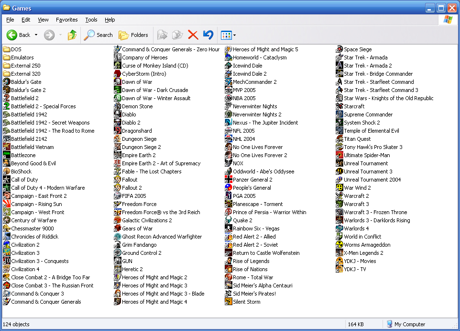Open the View menu

[43, 20]
